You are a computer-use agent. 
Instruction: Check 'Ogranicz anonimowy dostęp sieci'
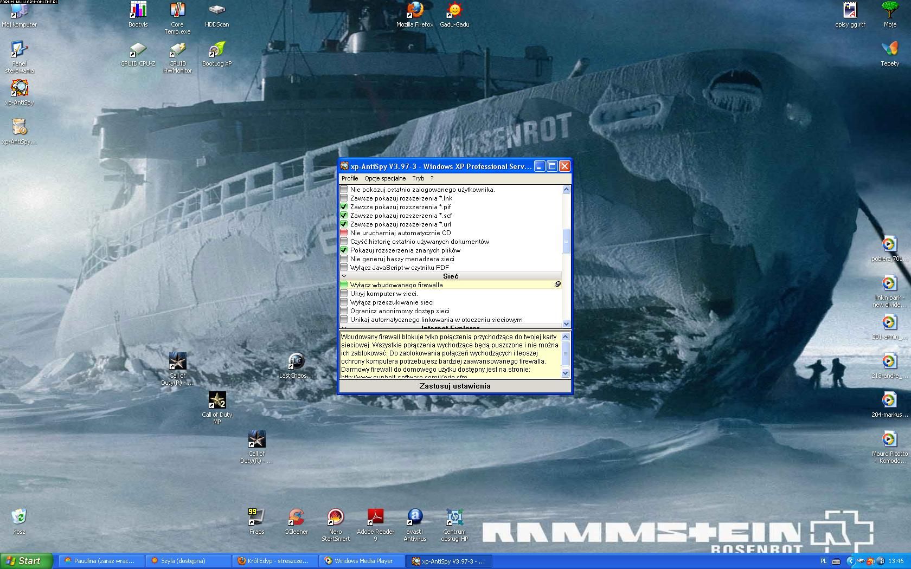pos(344,311)
